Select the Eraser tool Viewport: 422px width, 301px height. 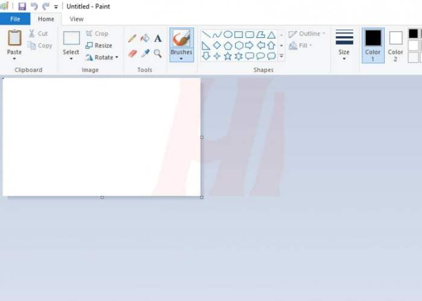click(x=133, y=53)
